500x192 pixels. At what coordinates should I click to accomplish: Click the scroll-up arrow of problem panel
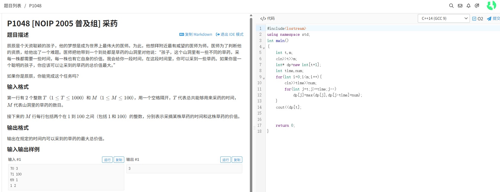click(251, 15)
